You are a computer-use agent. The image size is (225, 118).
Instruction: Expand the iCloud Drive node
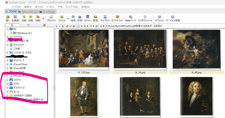point(7,64)
